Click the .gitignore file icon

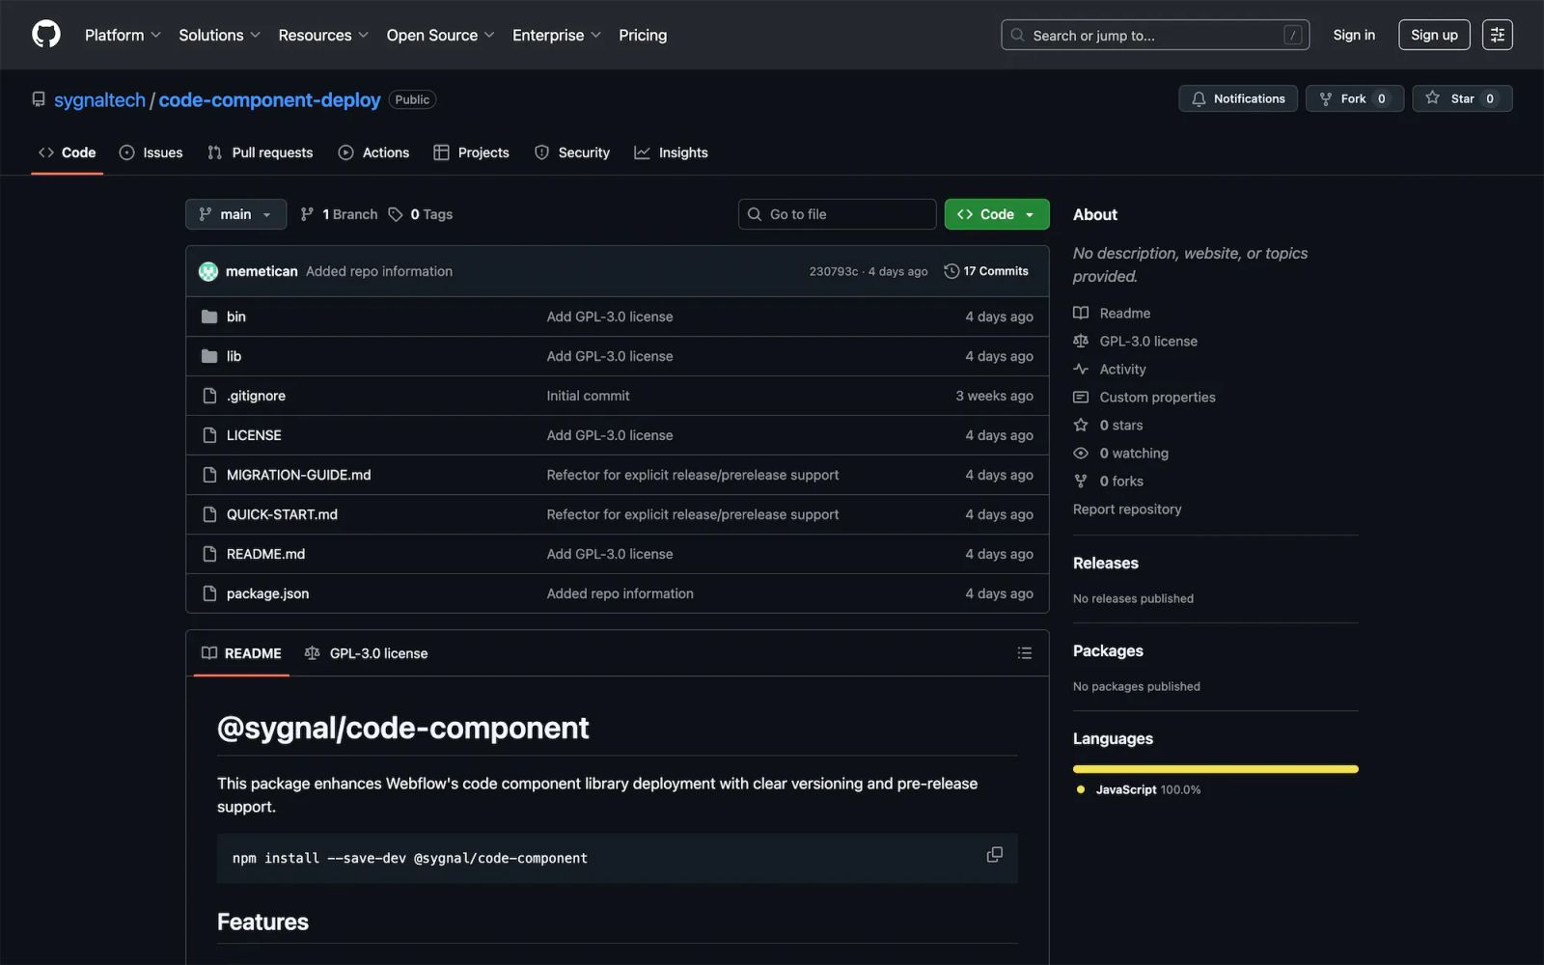[x=209, y=396]
